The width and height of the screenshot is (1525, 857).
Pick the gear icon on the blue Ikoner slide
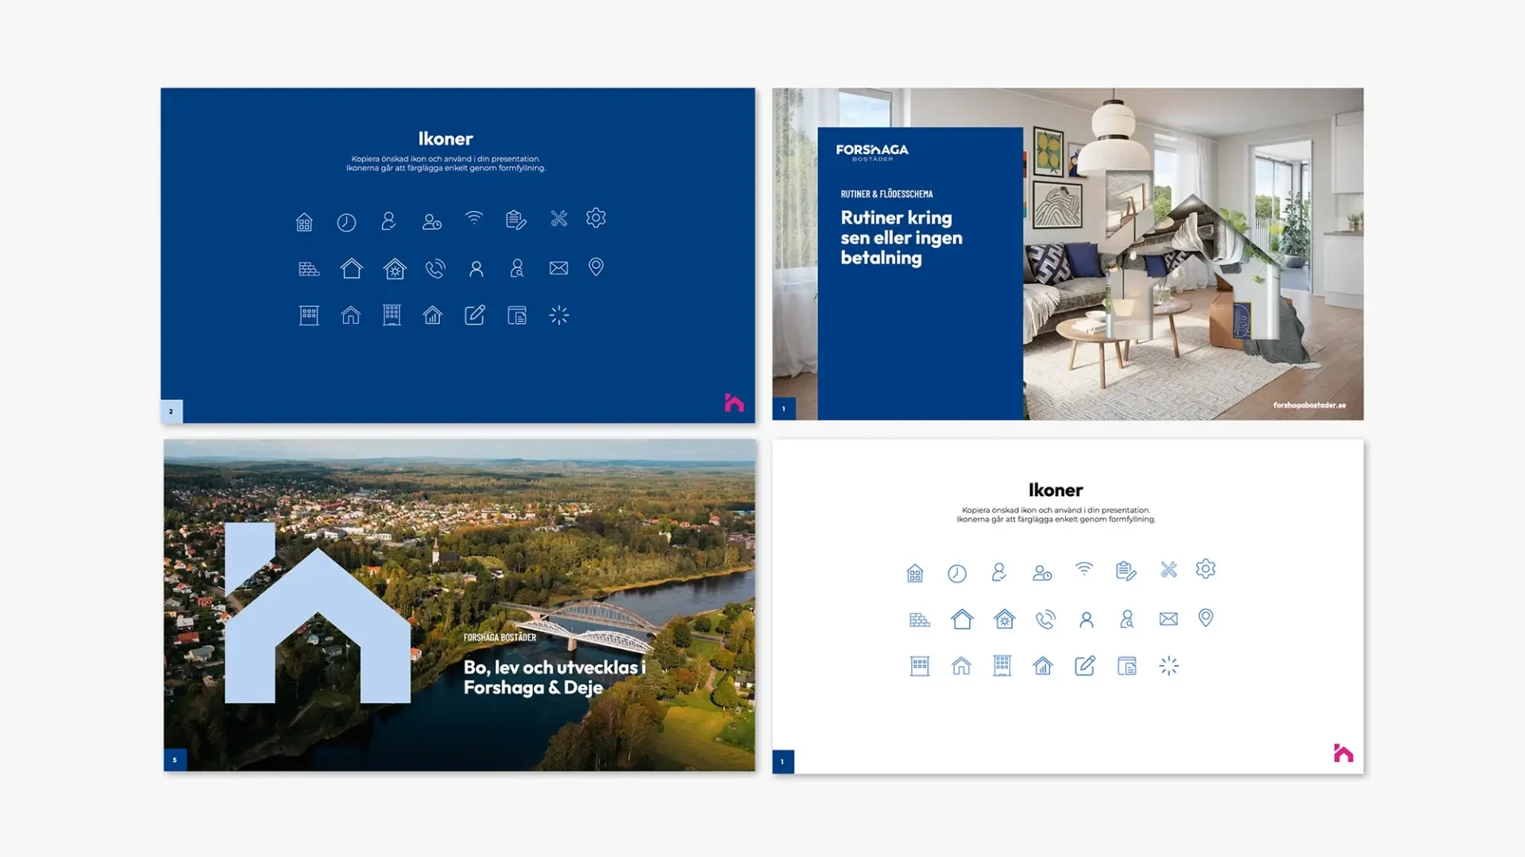[596, 217]
